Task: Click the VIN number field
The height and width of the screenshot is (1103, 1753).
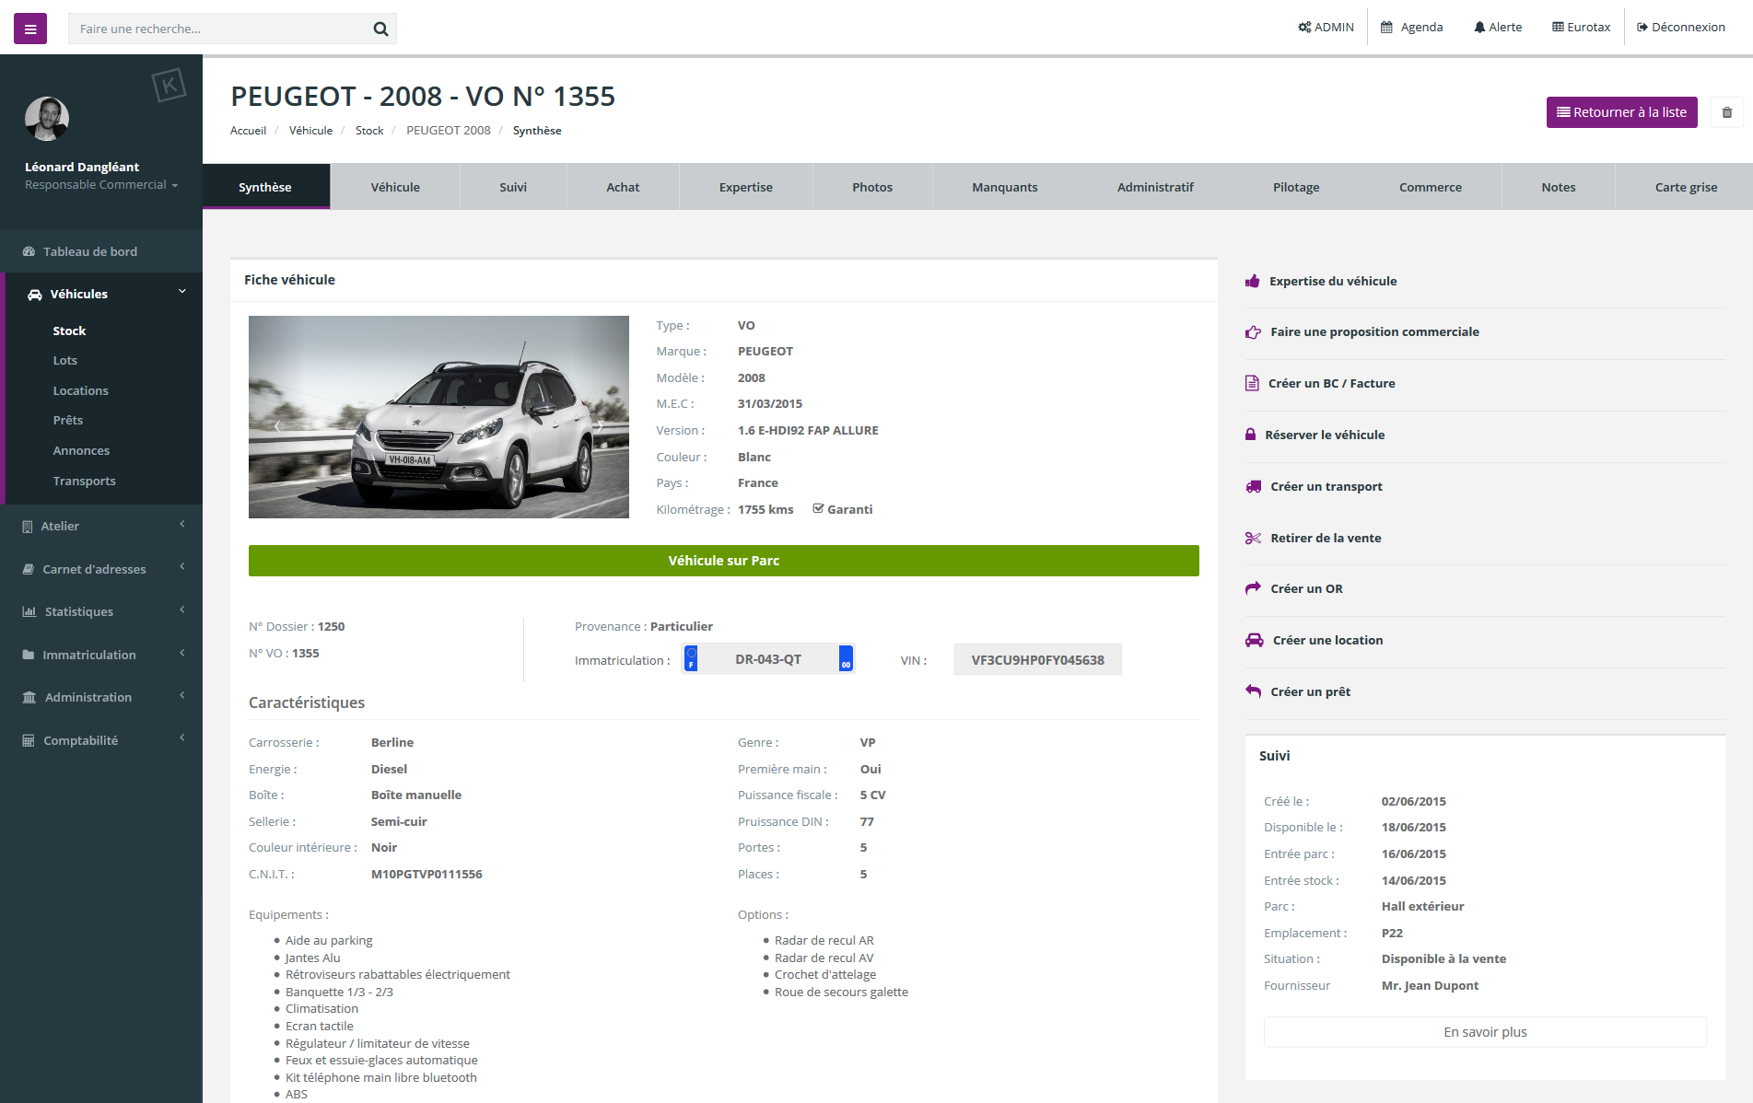Action: 1037,659
